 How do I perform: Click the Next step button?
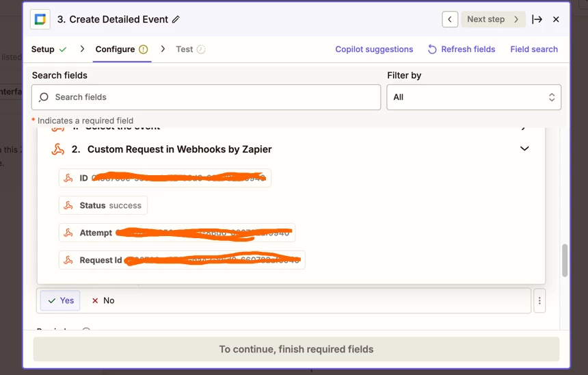[x=493, y=19]
